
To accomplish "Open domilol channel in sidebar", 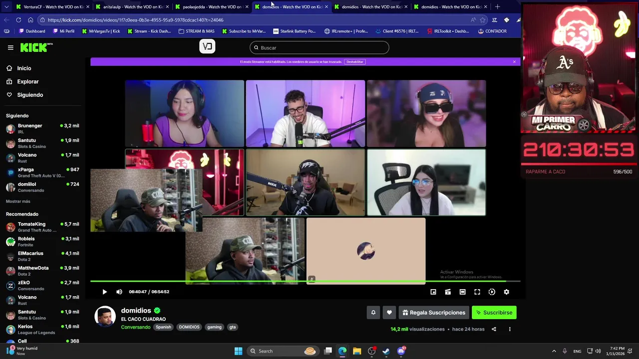I will click(x=42, y=187).
